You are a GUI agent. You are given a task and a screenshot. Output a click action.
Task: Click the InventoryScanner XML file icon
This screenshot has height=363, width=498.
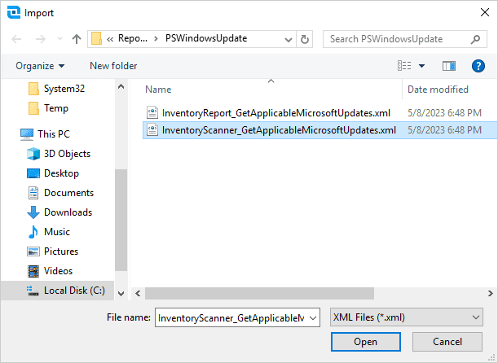pos(152,130)
